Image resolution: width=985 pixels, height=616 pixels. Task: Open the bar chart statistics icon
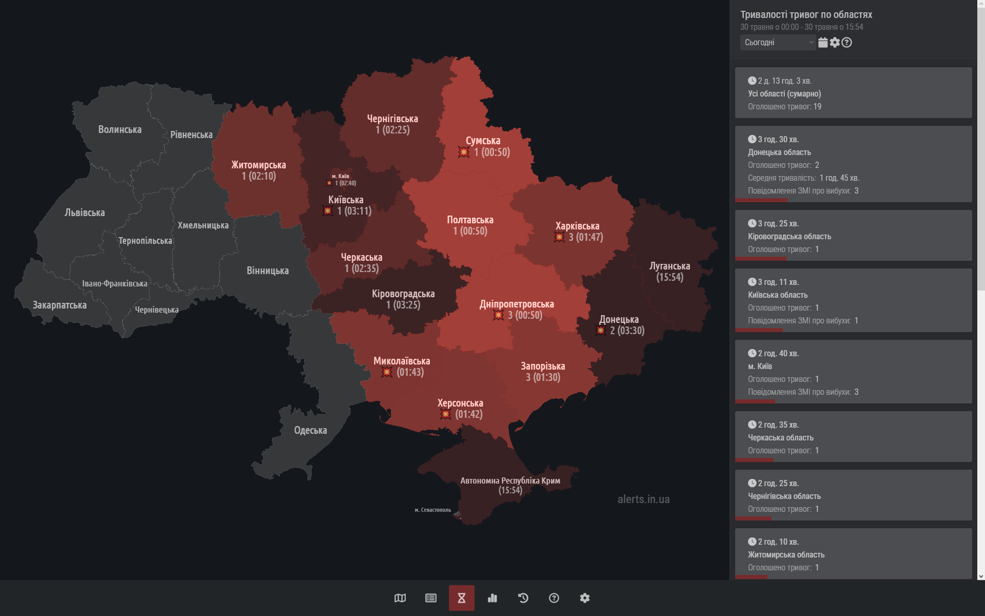(x=493, y=598)
